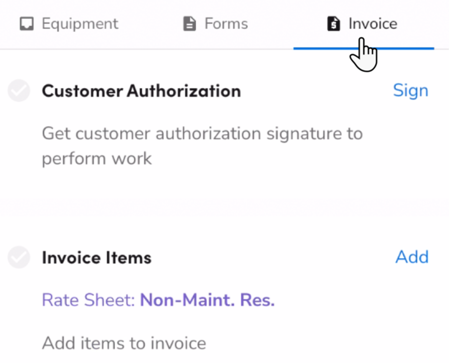Select the Invoice tab label
Screen dimensions: 449x363
(373, 23)
